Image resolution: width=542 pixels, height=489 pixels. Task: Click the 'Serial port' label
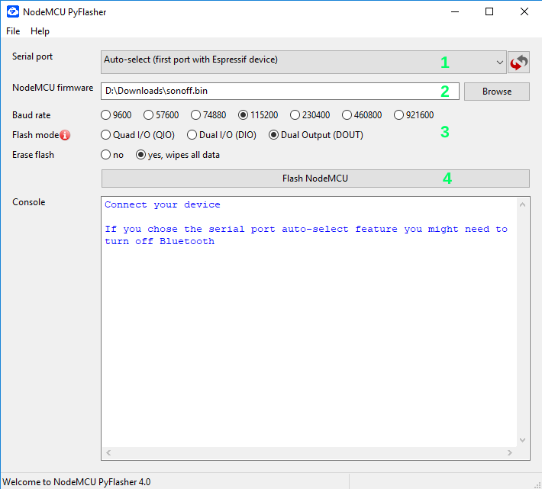[33, 56]
